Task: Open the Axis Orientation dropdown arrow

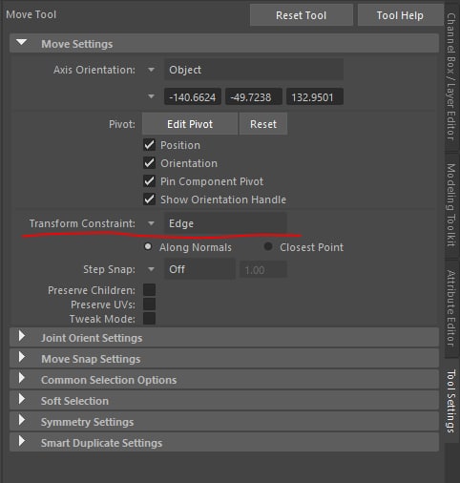Action: [x=151, y=70]
